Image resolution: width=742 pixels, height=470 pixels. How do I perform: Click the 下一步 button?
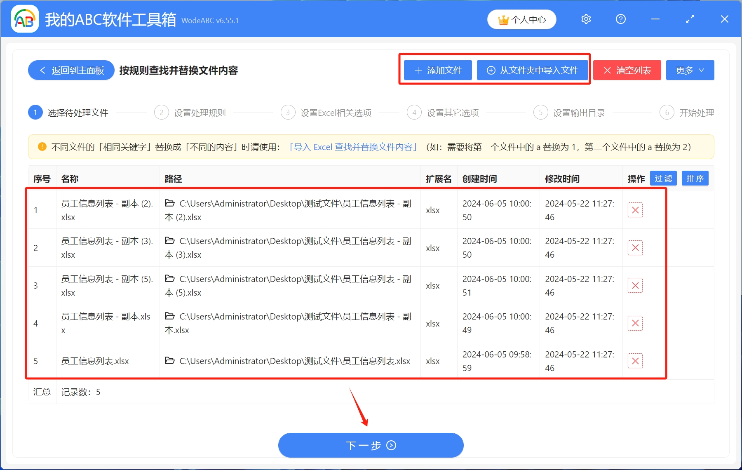(371, 445)
